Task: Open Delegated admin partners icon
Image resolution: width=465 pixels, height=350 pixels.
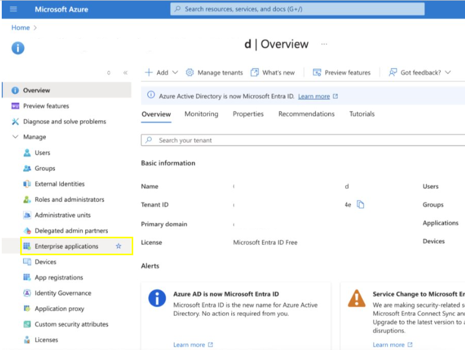Action: (x=27, y=230)
